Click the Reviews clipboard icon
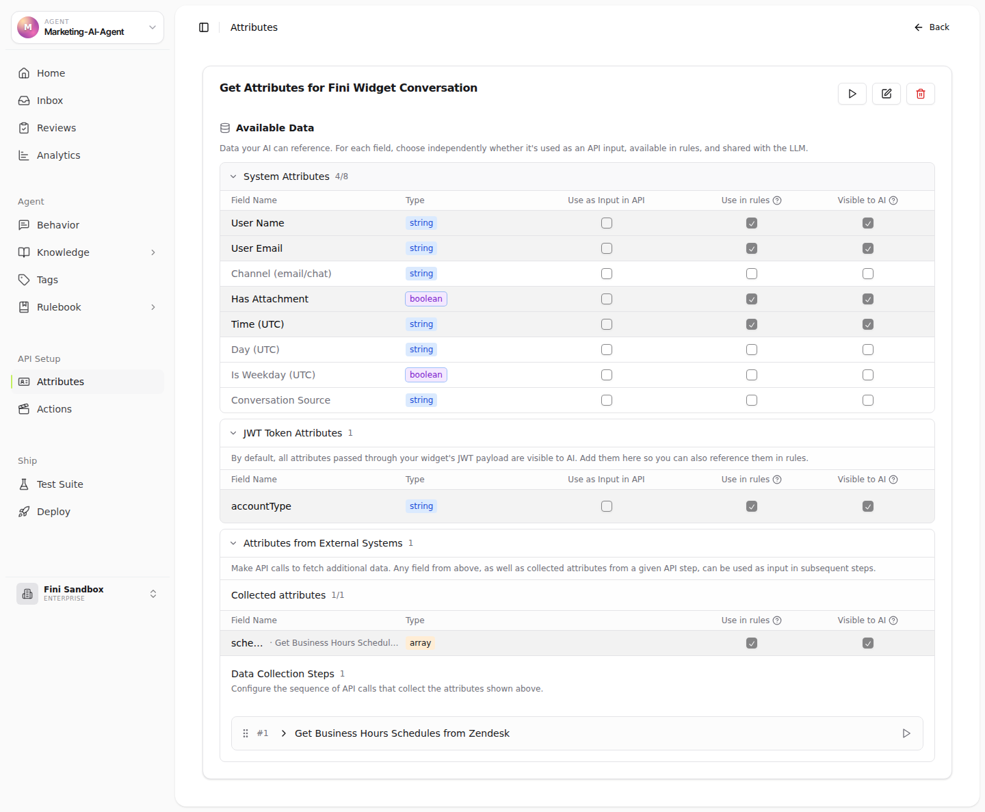Screen dimensions: 985x812 pyautogui.click(x=24, y=128)
